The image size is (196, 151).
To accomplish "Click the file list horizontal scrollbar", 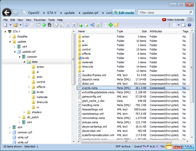I will (x=126, y=141).
